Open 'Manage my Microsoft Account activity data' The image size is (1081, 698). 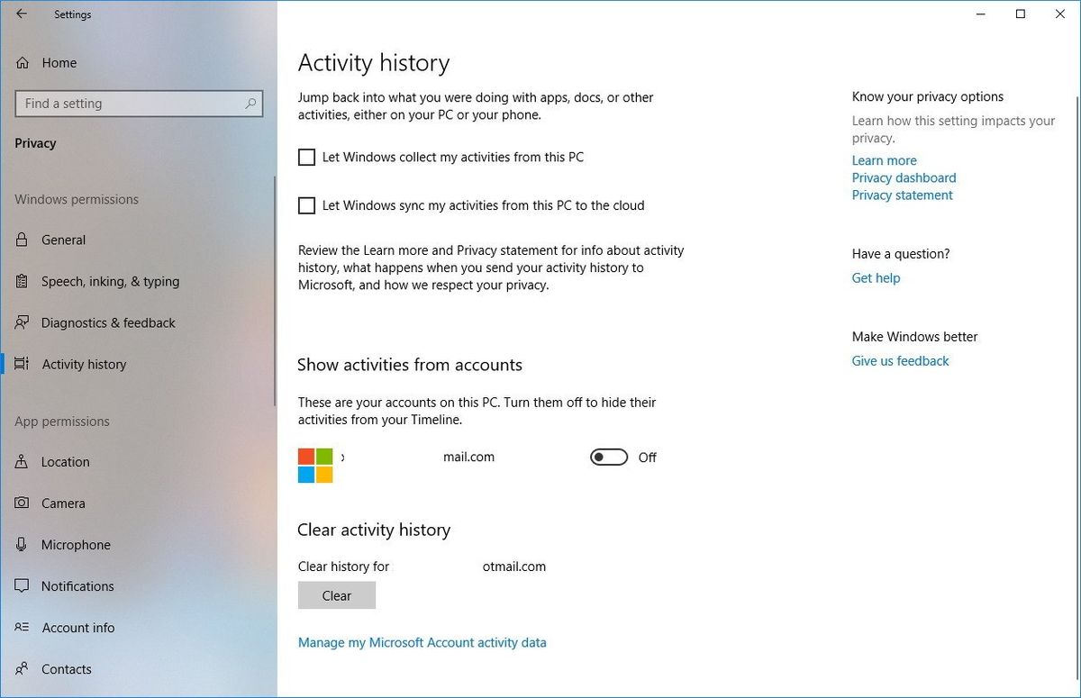click(422, 642)
